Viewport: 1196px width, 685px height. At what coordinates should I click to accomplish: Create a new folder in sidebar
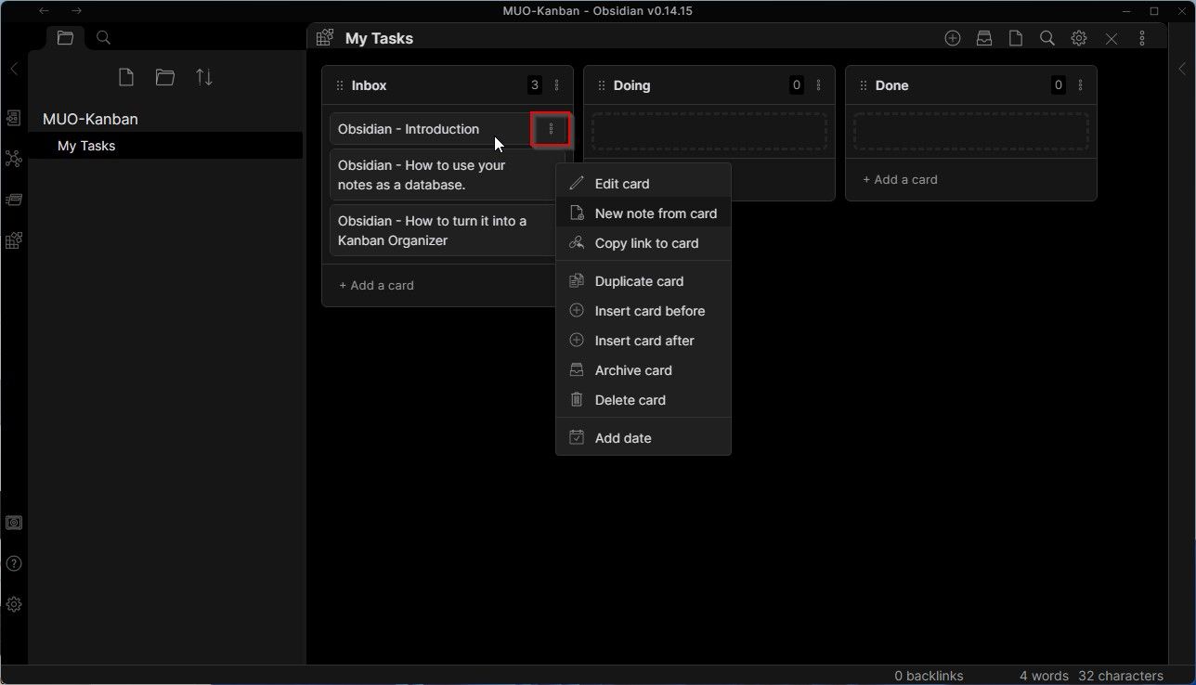point(165,77)
